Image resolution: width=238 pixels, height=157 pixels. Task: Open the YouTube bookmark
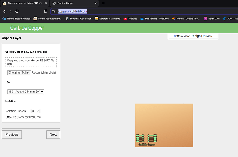coord(130,19)
